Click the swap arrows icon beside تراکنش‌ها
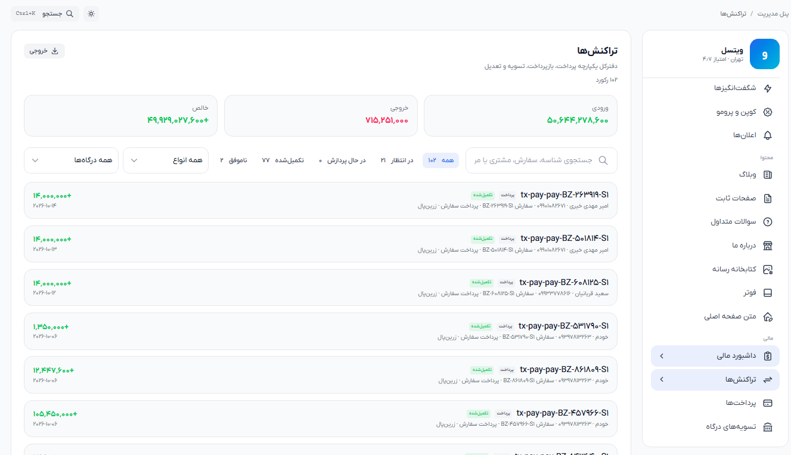Screen dimensions: 791x455 768,380
